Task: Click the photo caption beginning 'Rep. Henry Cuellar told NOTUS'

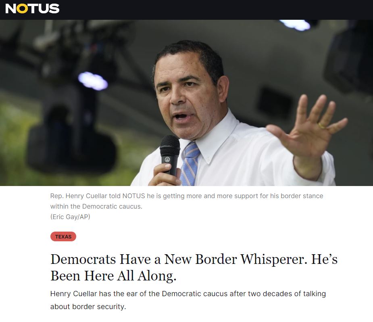Action: click(x=187, y=201)
